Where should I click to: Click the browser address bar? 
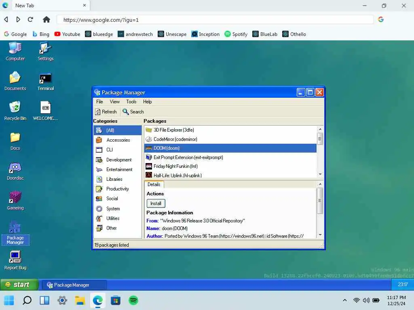coord(215,20)
